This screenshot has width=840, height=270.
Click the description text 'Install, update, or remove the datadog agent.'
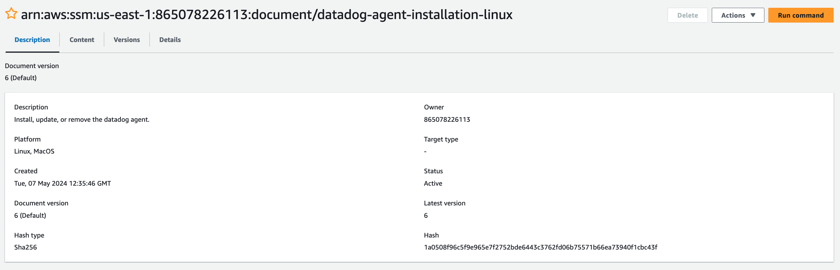(82, 120)
